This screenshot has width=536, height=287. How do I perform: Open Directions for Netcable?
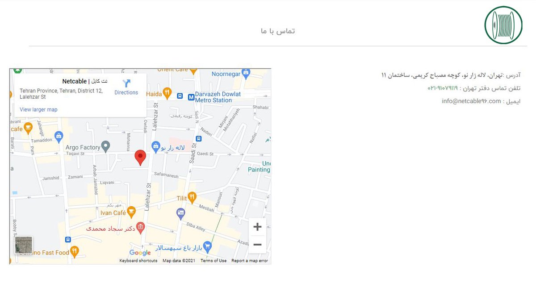pyautogui.click(x=126, y=87)
